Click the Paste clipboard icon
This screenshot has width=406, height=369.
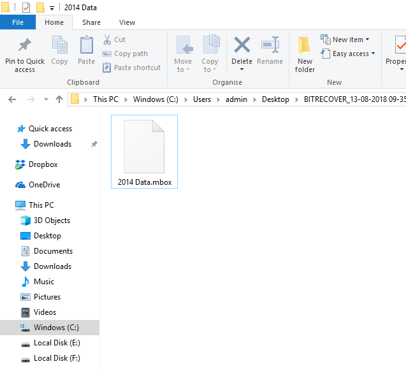coord(86,45)
